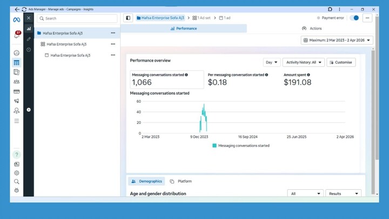389x219 pixels.
Task: Open the Audiences people icon in sidebar
Action: [17, 82]
